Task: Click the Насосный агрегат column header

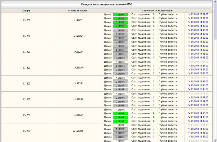Action: tap(78, 11)
